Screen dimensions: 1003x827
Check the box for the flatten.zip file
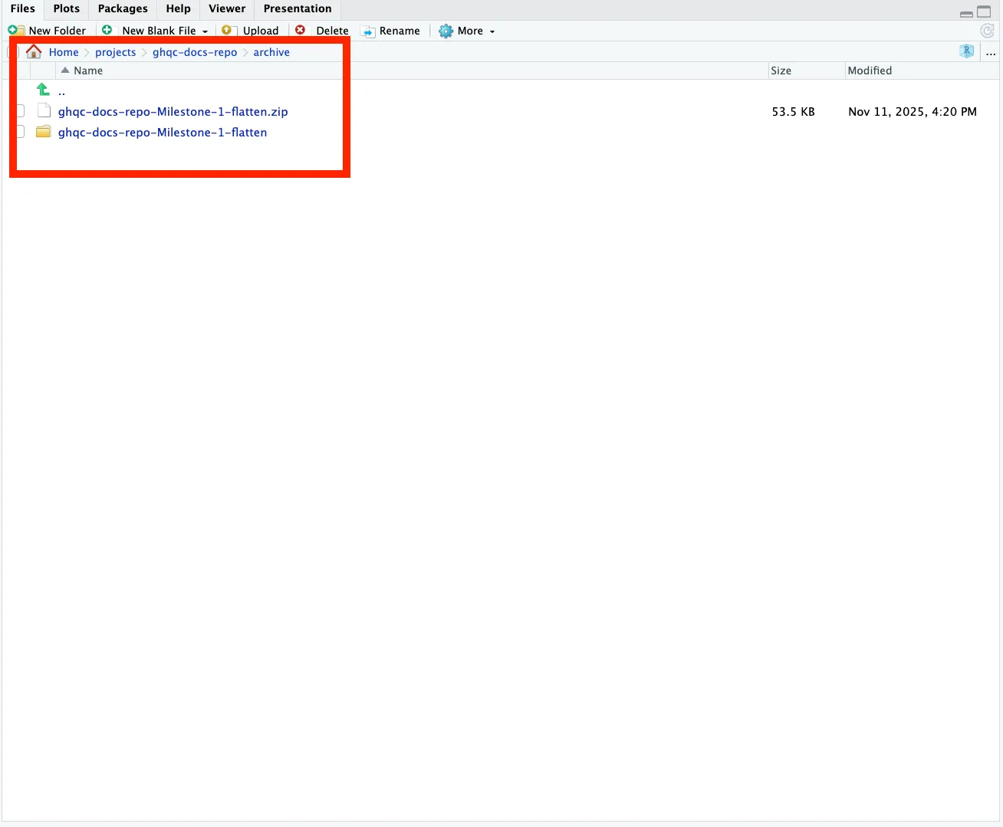(x=19, y=111)
